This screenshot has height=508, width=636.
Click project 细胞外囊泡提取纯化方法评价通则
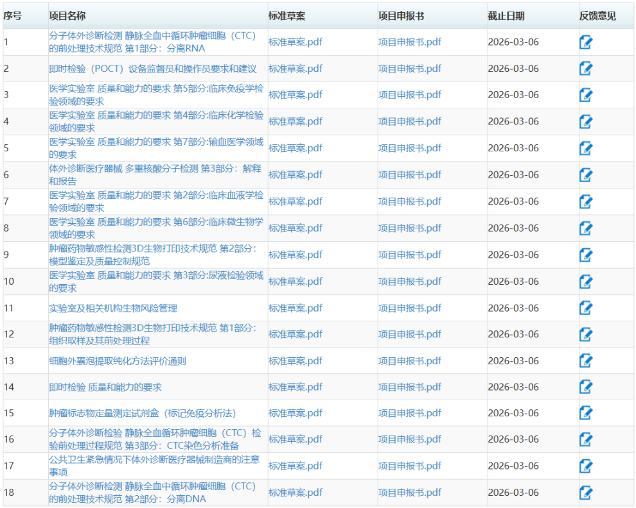click(x=118, y=360)
